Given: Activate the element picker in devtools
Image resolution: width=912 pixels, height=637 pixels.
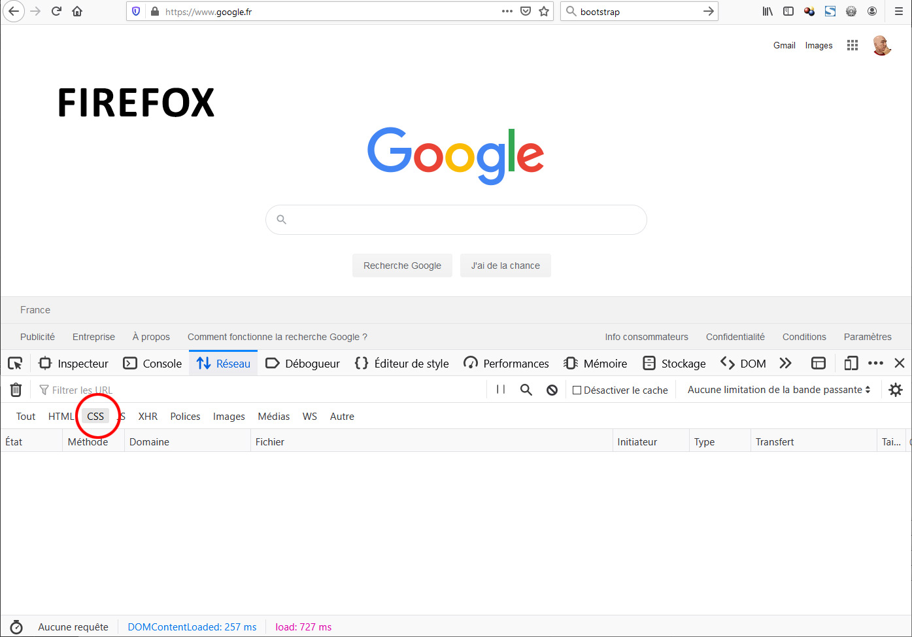Looking at the screenshot, I should coord(15,363).
